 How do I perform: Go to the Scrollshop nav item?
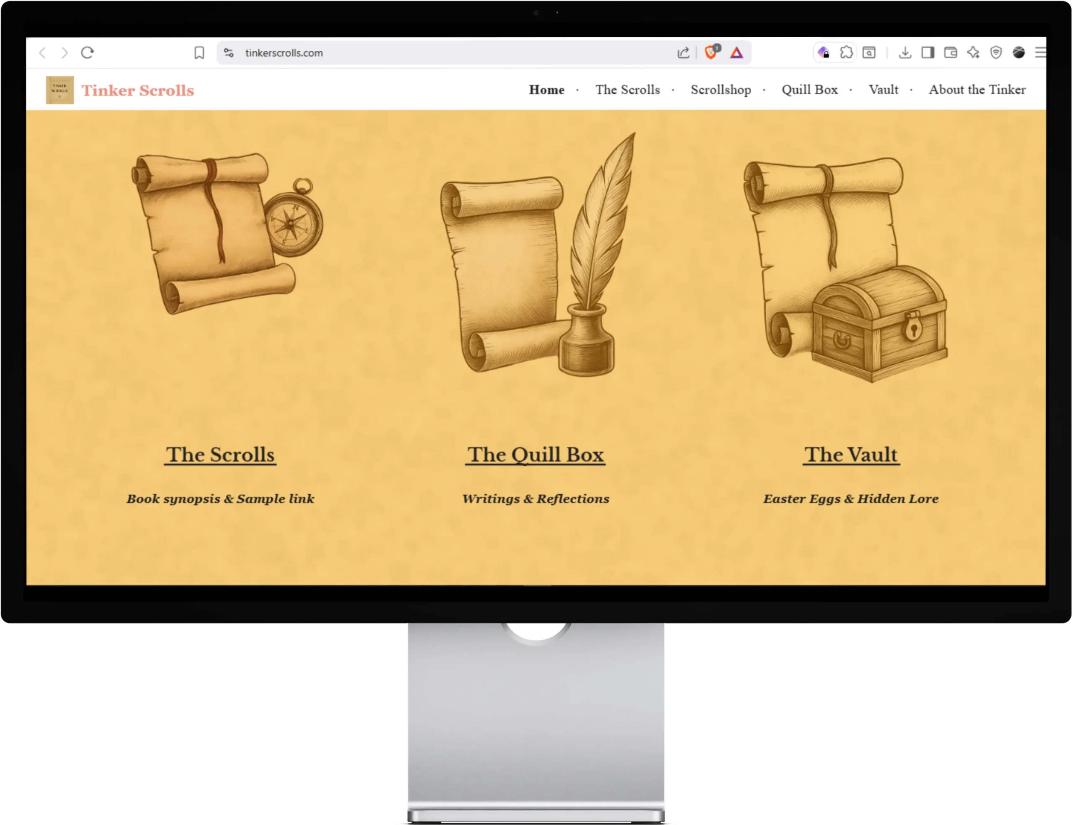click(x=721, y=90)
